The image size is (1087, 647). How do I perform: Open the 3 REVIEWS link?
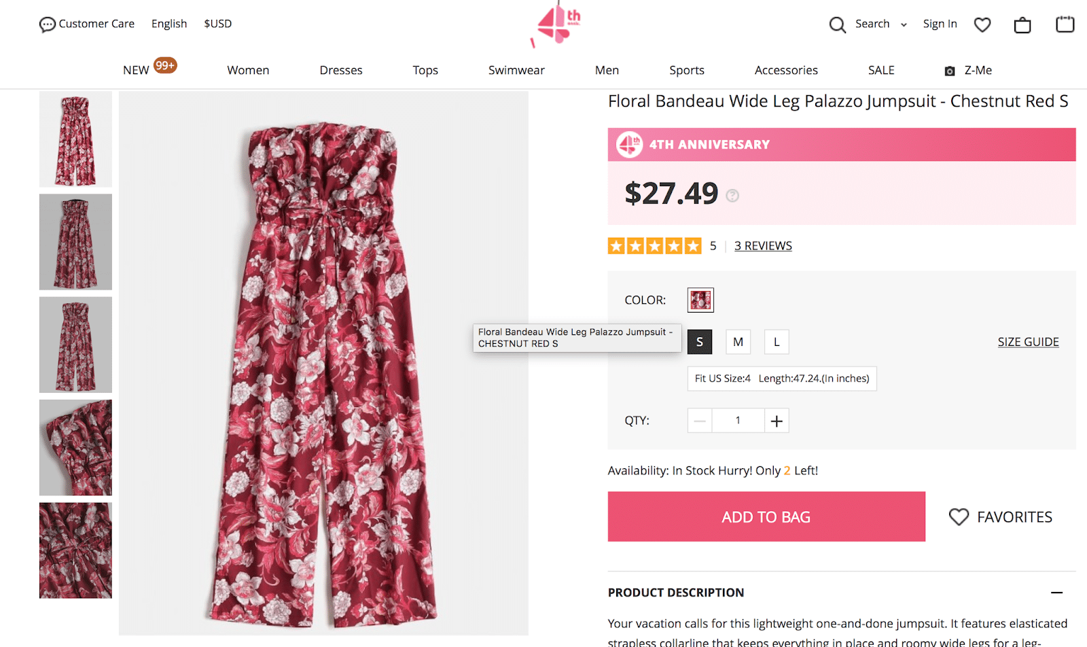(x=763, y=246)
